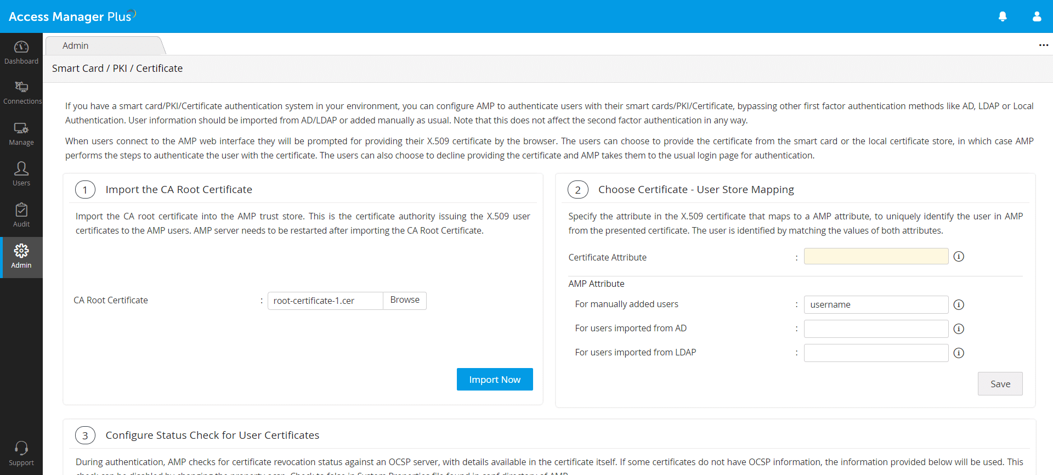The width and height of the screenshot is (1053, 475).
Task: Open the Manage section in sidebar
Action: pos(21,134)
